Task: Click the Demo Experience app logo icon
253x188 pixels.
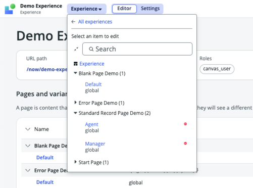Action: click(x=10, y=9)
